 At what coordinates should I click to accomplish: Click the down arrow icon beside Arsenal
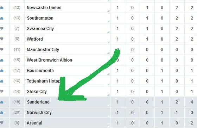coord(2,123)
